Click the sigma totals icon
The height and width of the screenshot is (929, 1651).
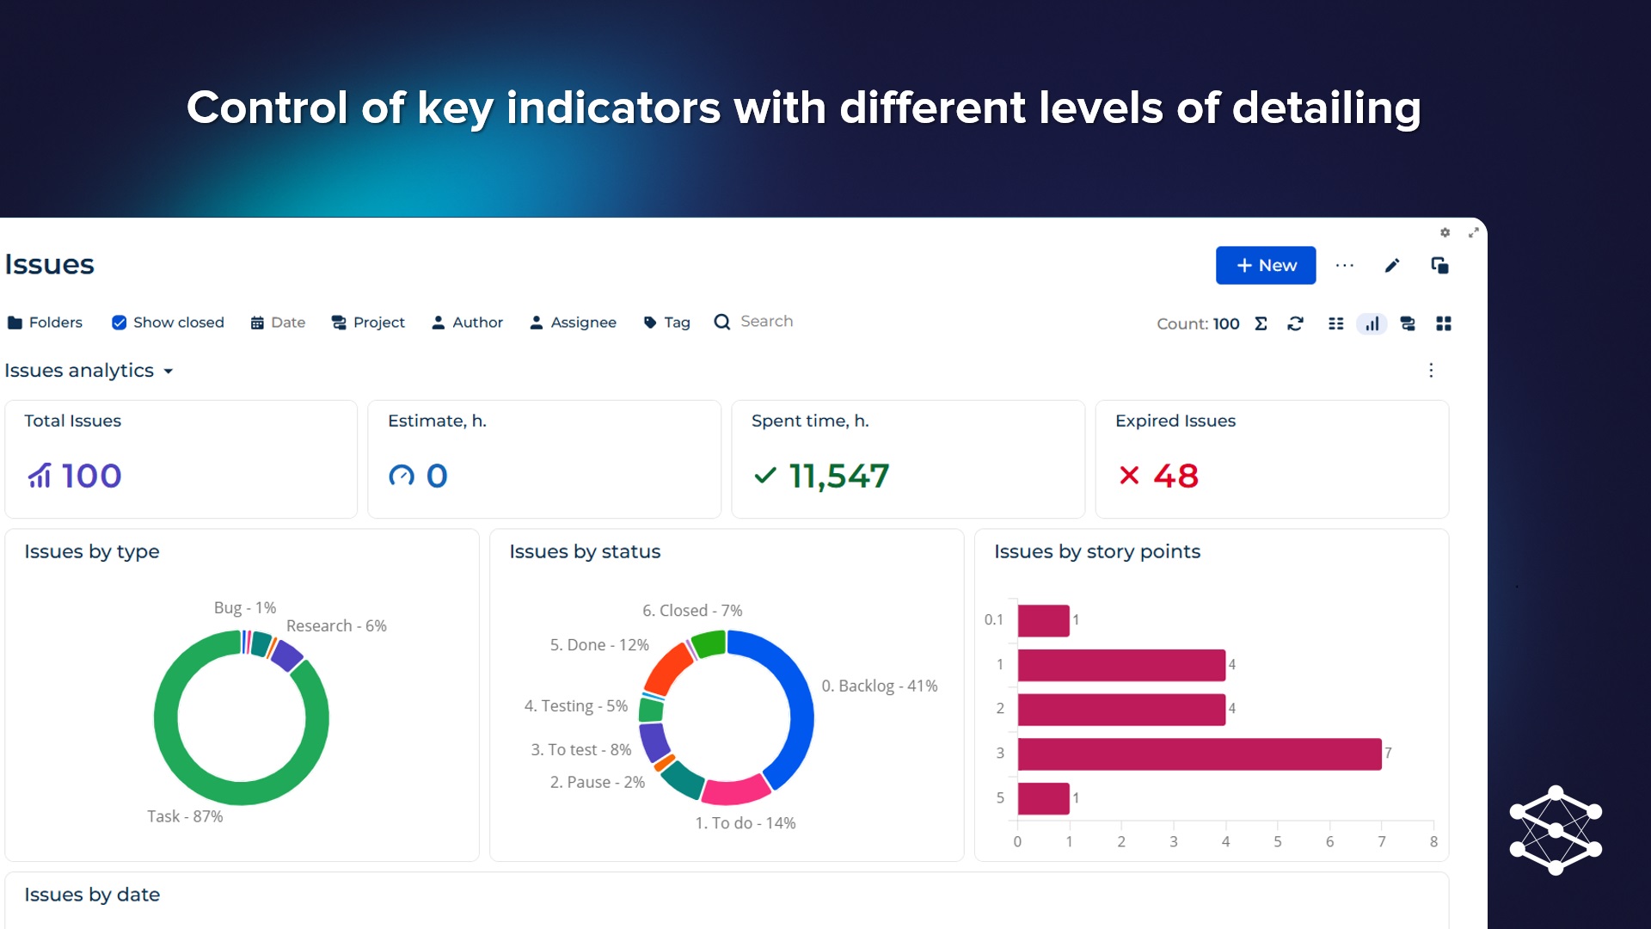[1261, 323]
